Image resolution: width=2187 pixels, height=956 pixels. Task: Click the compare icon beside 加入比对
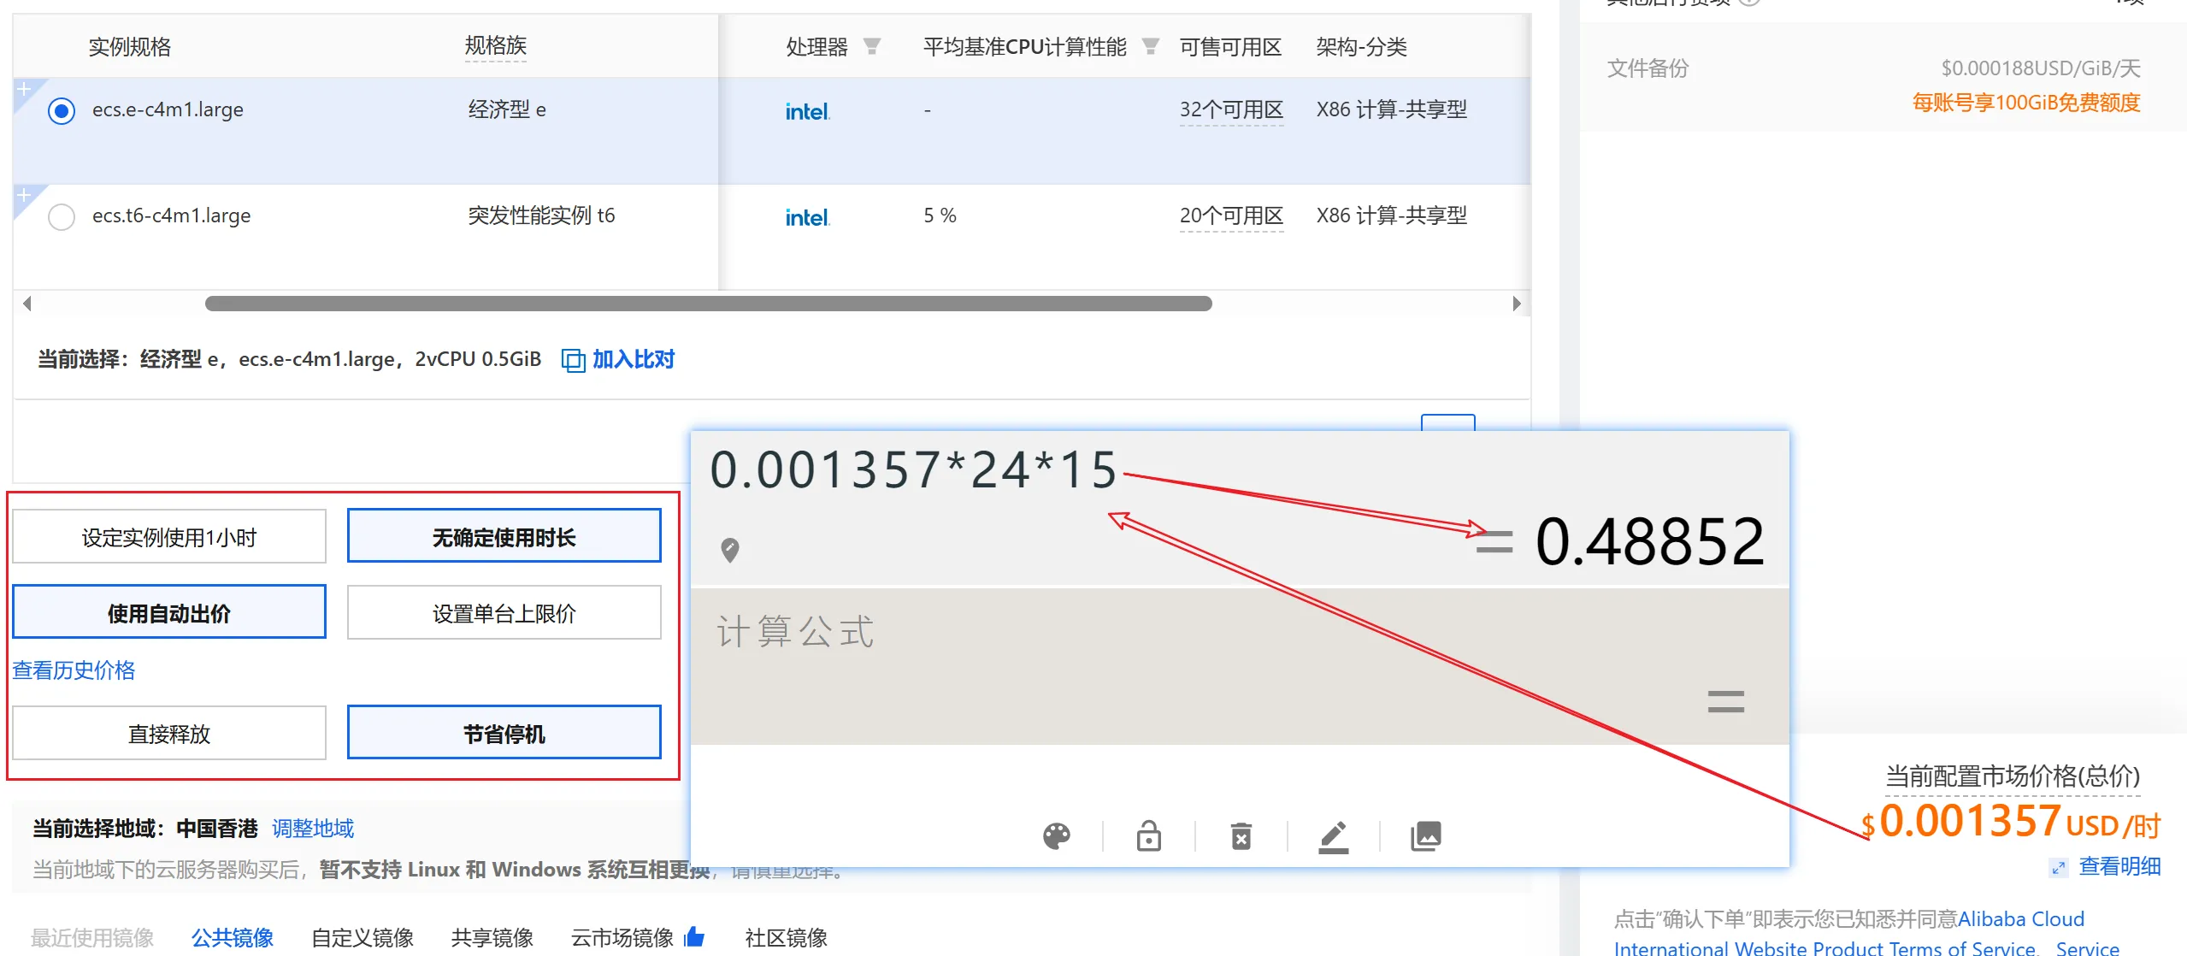[x=573, y=360]
